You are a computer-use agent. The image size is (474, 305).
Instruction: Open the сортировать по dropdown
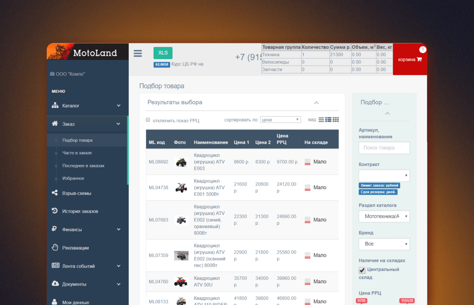click(280, 120)
